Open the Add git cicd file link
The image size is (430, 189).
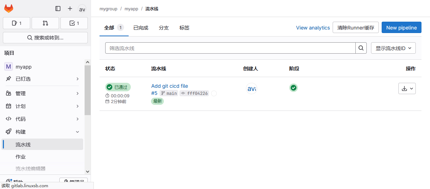[x=170, y=86]
